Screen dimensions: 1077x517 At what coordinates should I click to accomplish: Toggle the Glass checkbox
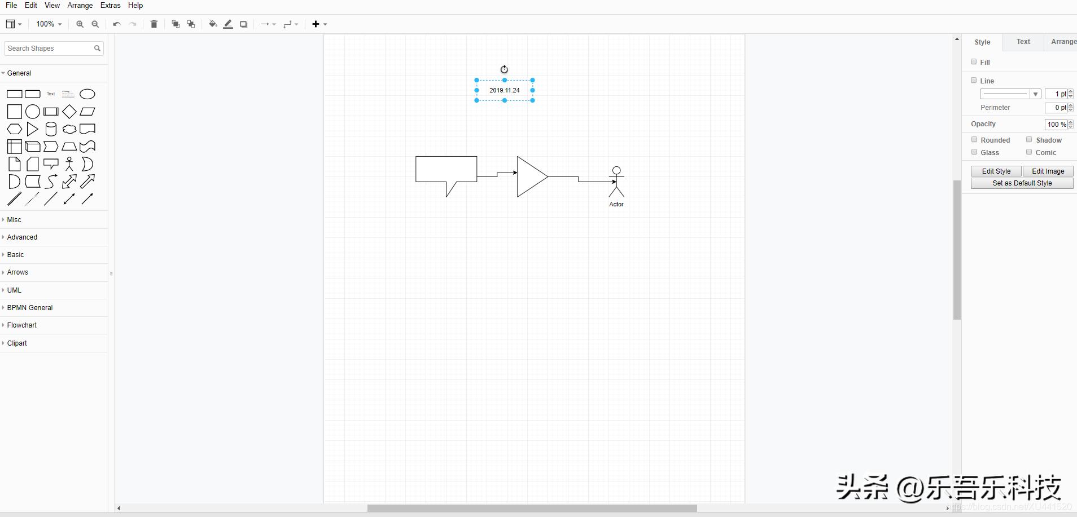point(974,152)
